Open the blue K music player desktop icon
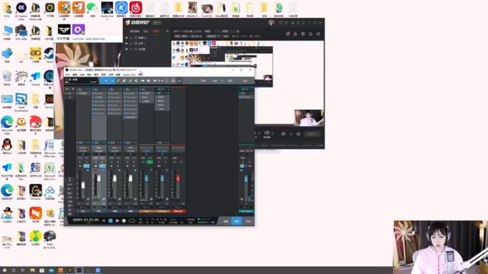 coord(121,9)
